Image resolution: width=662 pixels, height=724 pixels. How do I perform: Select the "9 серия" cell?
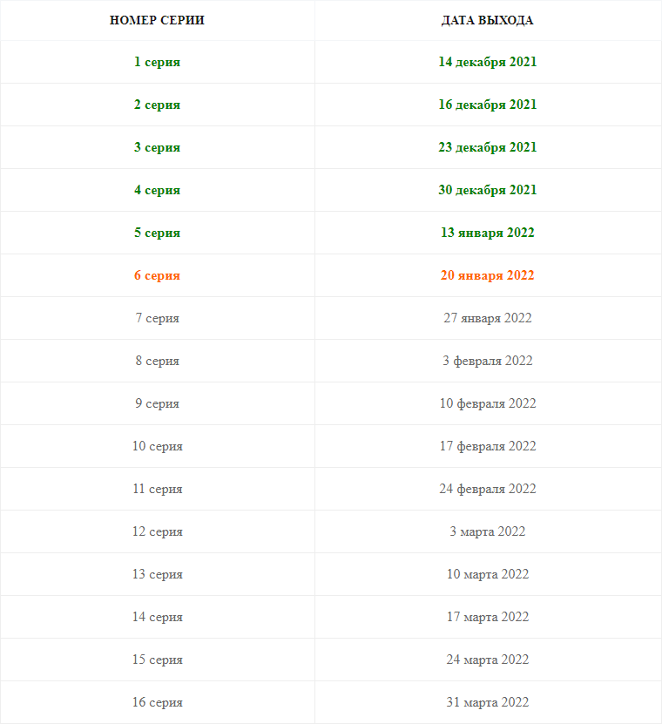pyautogui.click(x=158, y=403)
